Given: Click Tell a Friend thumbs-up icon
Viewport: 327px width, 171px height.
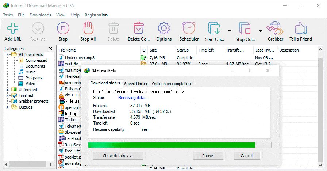Looking at the screenshot, I should click(301, 28).
